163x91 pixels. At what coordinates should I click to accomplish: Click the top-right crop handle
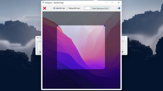coord(104,26)
